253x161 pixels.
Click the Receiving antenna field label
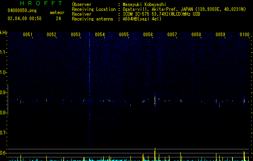pyautogui.click(x=93, y=19)
